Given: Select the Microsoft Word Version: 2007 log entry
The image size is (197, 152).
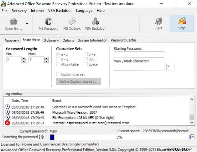Looking at the screenshot, I should (75, 112).
